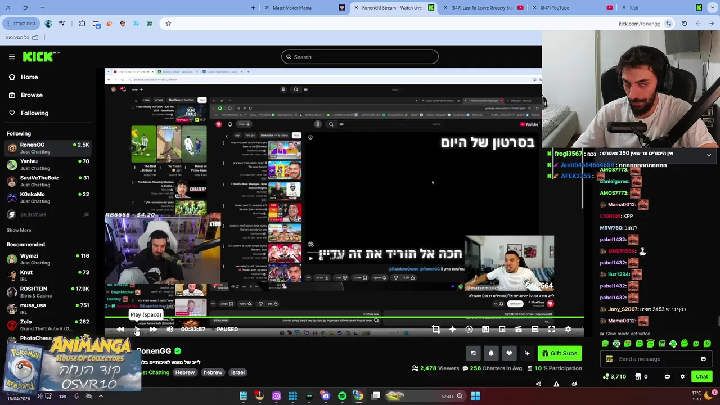Report the stream via warning icon
Image resolution: width=720 pixels, height=405 pixels.
pyautogui.click(x=556, y=384)
